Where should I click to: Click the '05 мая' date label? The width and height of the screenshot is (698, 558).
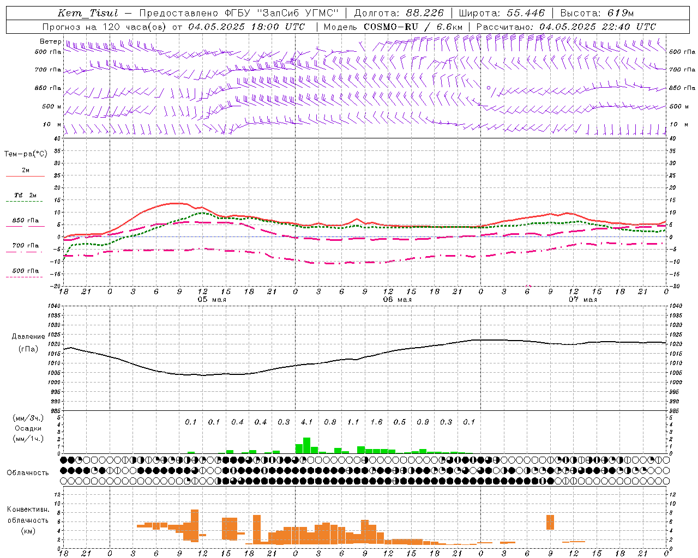pyautogui.click(x=212, y=300)
